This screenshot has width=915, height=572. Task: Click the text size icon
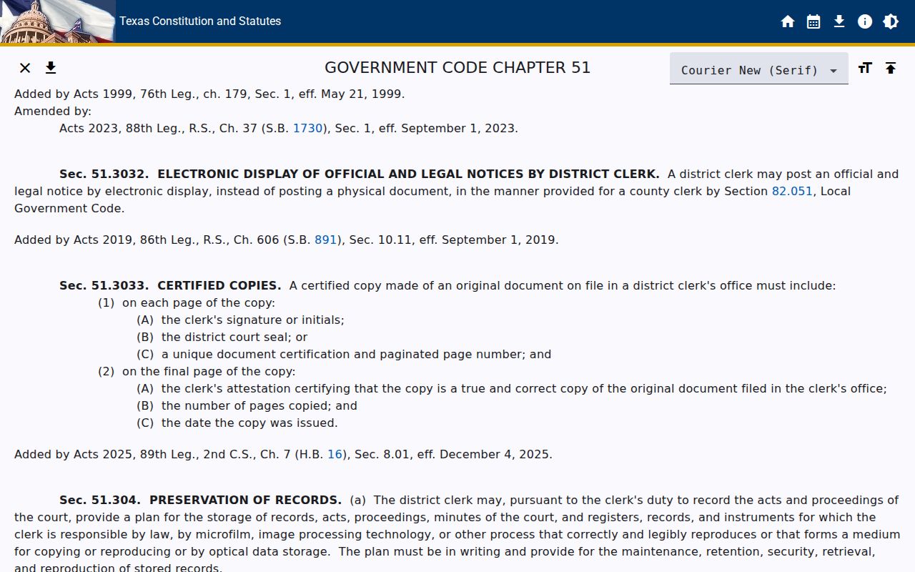(865, 68)
